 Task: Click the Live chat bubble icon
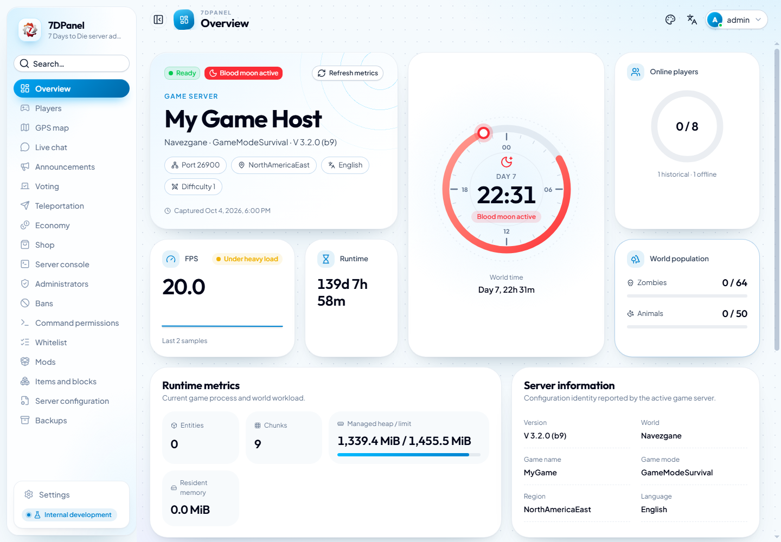pos(25,147)
